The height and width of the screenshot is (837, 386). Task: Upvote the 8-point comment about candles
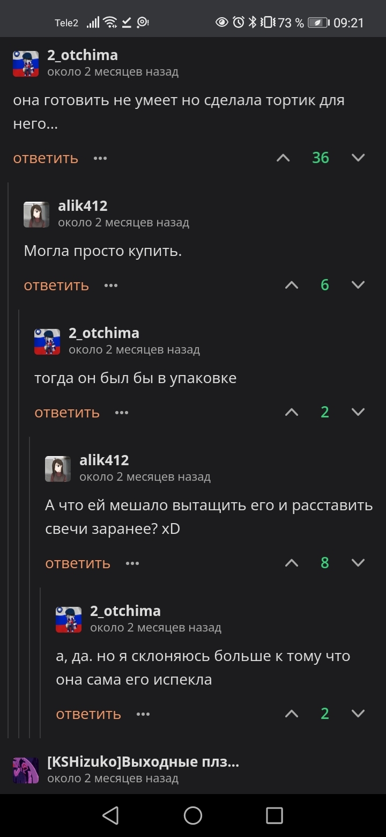click(292, 563)
